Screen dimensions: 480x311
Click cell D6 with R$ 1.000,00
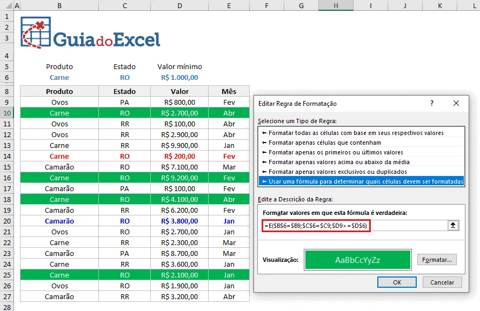click(179, 78)
